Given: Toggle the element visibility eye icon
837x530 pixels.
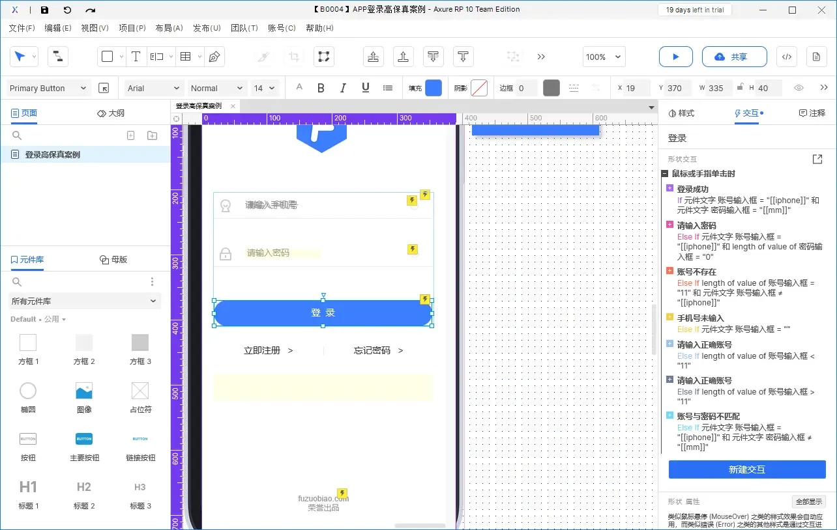Looking at the screenshot, I should tap(798, 87).
